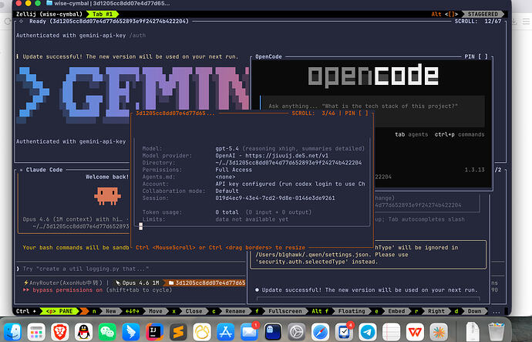The height and width of the screenshot is (342, 532).
Task: Click New in the Zellij status bar
Action: point(110,311)
